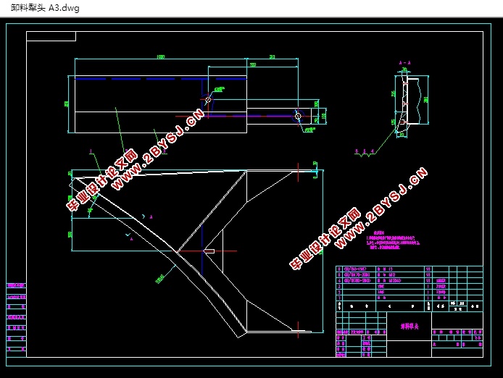Click the file name "卸料犁头 A3.dwg" title
503x378 pixels.
(x=45, y=8)
